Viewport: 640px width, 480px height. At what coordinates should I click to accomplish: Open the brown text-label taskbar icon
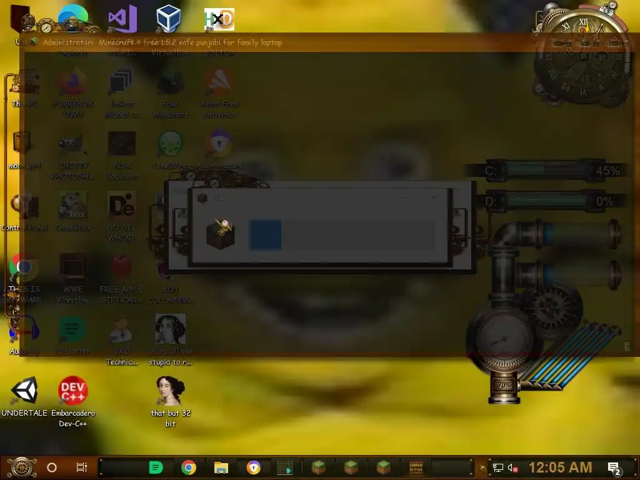point(416,467)
